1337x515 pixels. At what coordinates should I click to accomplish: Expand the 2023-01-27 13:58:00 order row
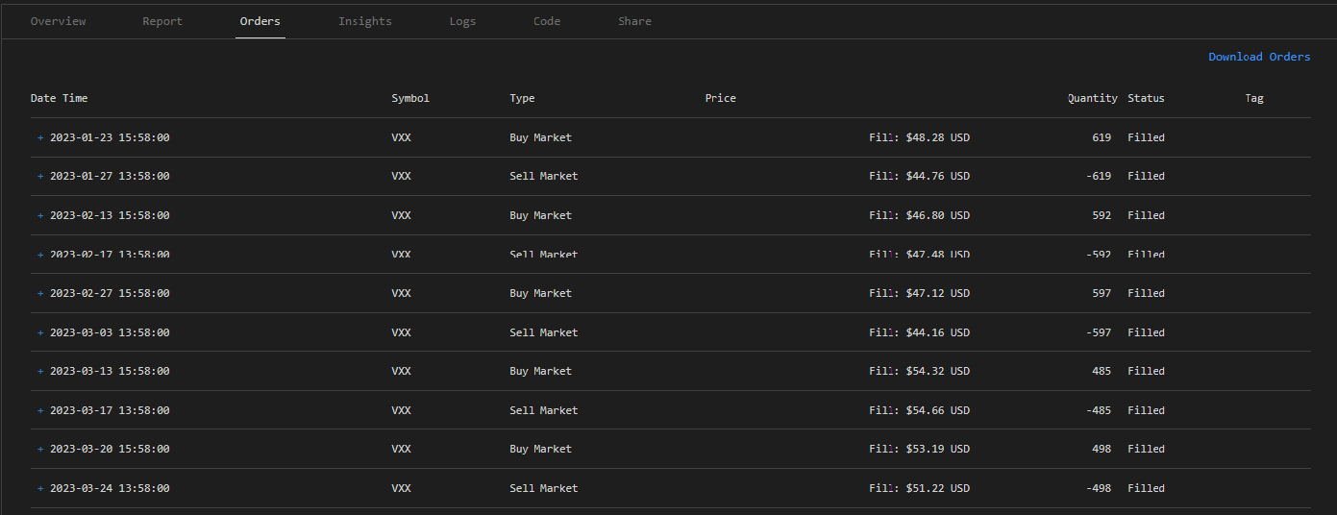[40, 176]
